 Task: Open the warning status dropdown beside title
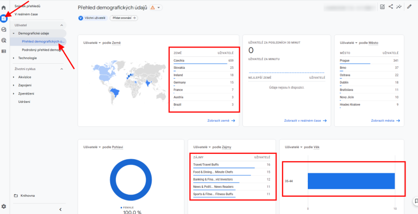156,8
